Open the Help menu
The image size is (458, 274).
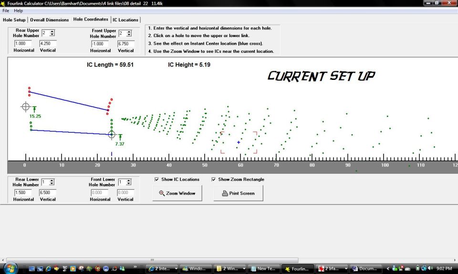coord(18,11)
